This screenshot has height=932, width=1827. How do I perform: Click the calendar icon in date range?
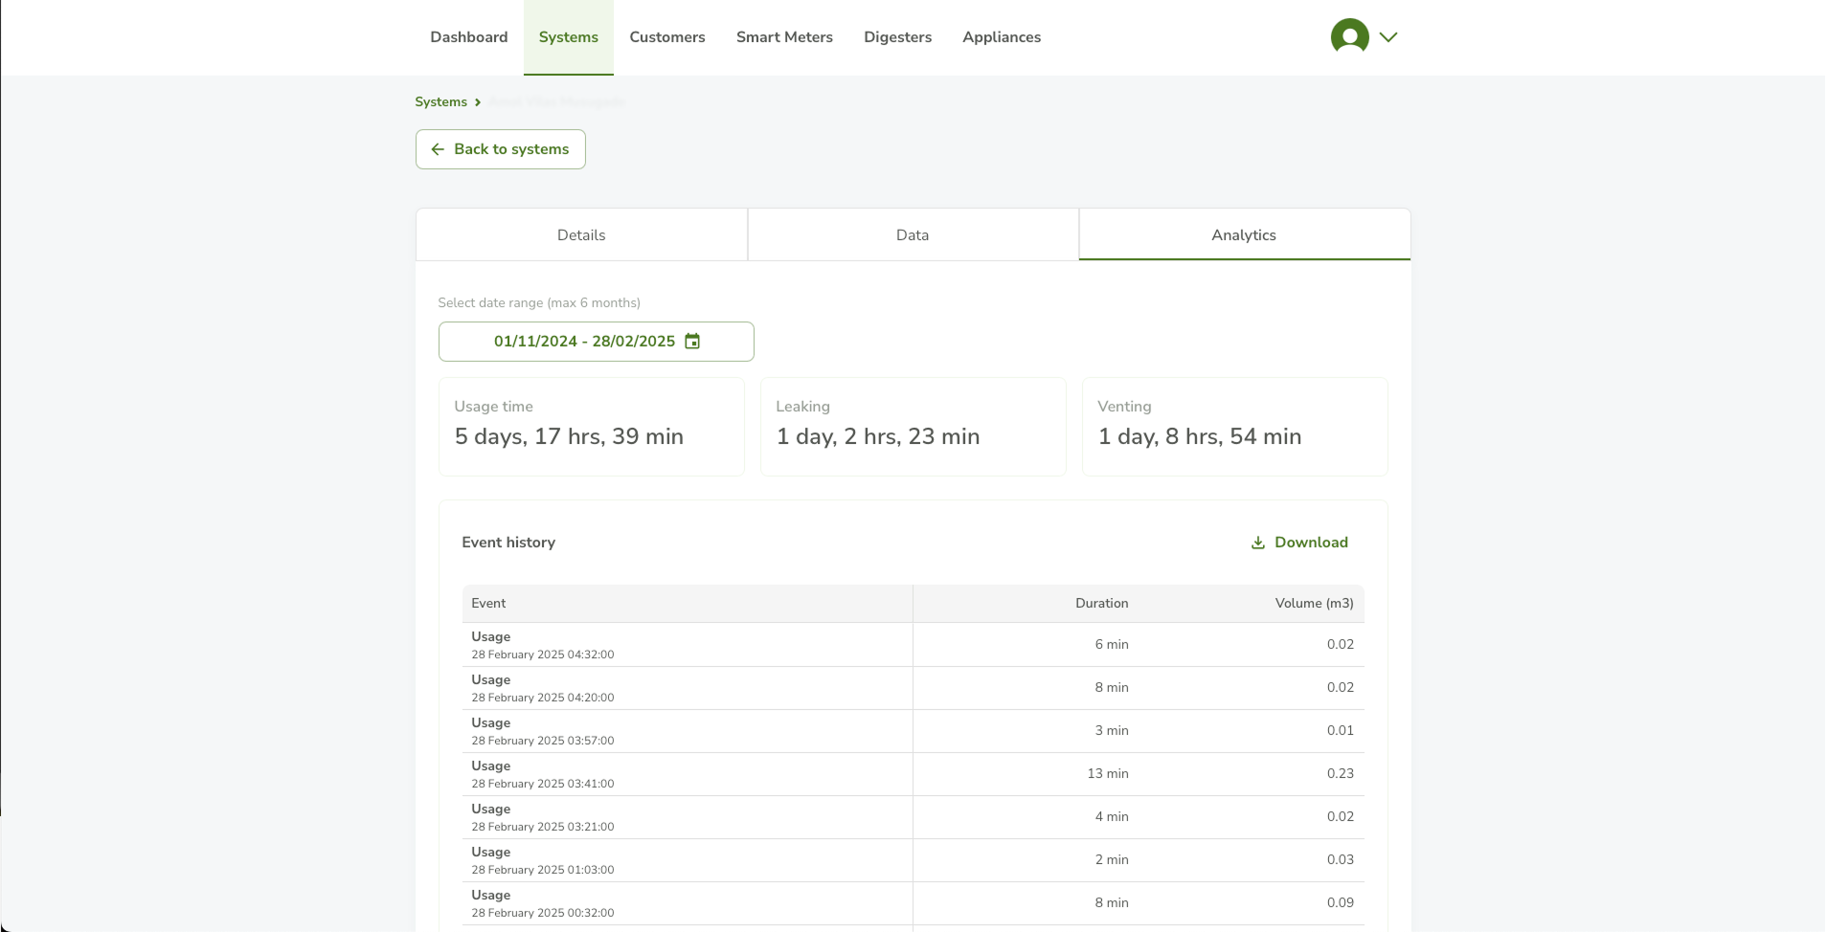coord(692,342)
